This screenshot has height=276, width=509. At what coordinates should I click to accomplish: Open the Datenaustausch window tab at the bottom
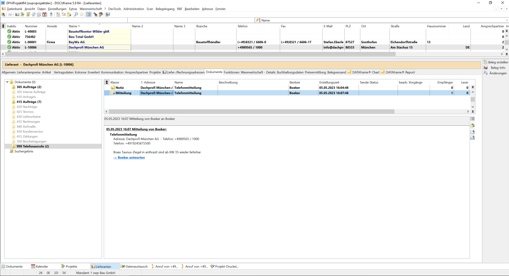coord(134,266)
